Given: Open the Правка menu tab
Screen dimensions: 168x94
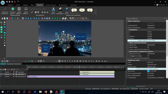Looking at the screenshot, I should point(25,5).
